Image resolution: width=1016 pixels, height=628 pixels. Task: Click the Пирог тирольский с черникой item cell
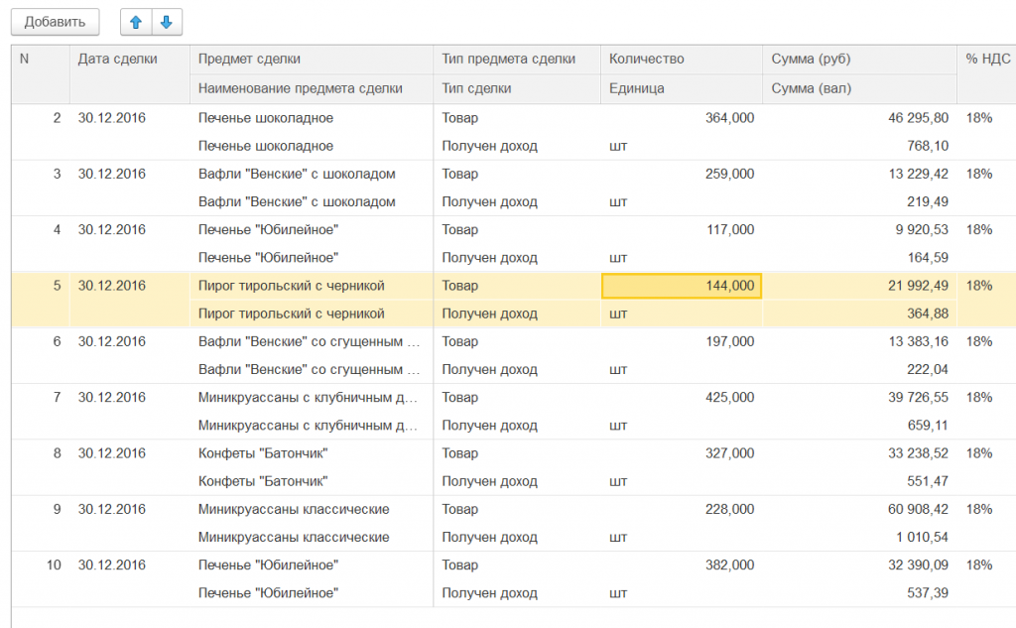tap(291, 286)
